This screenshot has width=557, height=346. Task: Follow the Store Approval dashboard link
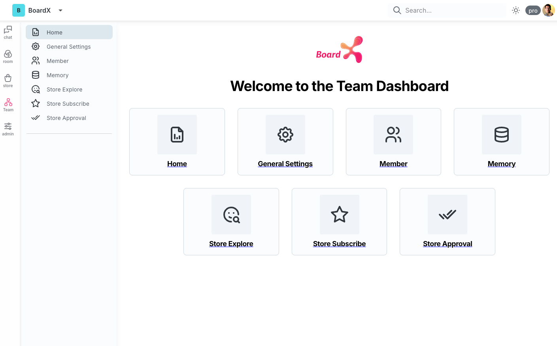coord(447,244)
